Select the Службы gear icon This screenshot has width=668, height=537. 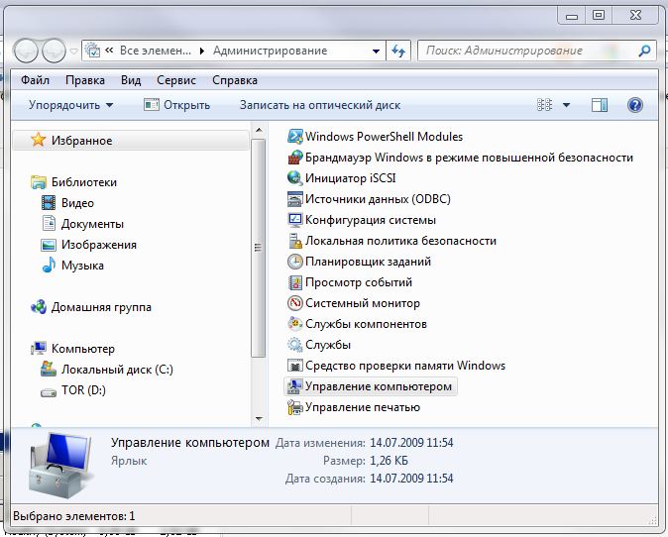[294, 345]
